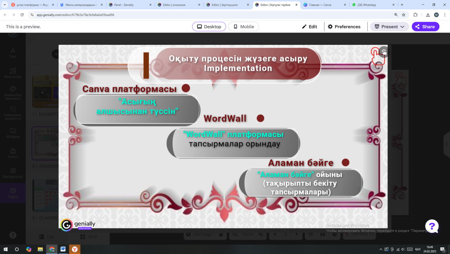Switch to the Editor | Зерттеушілік tab

point(228,5)
